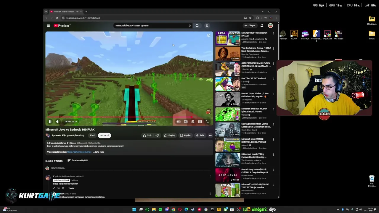Screen dimensions: 379x213
Task: Open options for HER MOBUN İÇİNE video
Action: click(x=274, y=109)
